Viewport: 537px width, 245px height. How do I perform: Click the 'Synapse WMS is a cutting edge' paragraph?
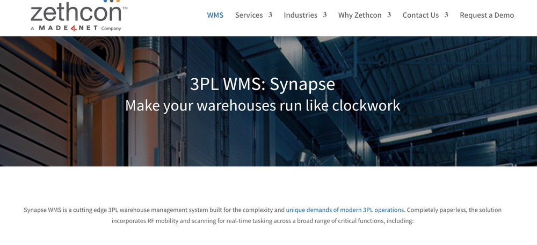[x=263, y=216]
